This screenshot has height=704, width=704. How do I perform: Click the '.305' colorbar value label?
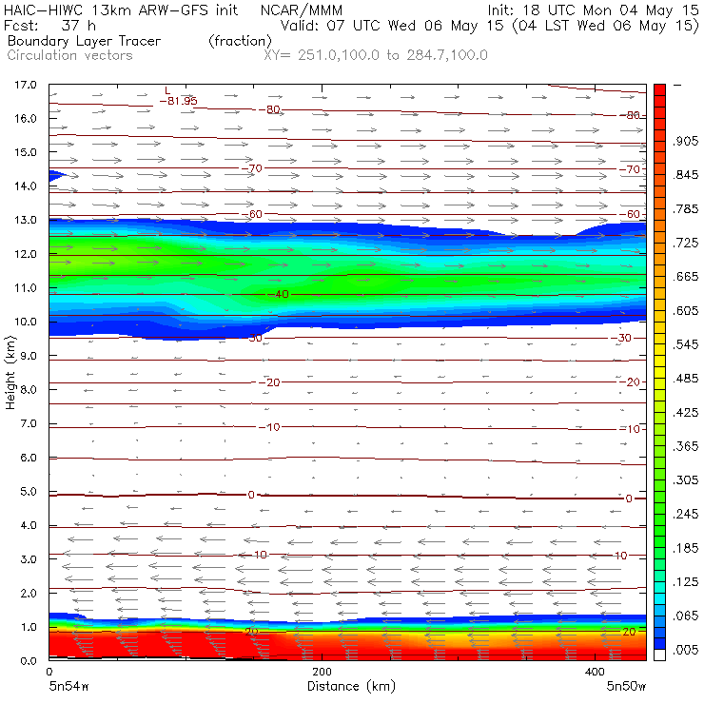[685, 480]
